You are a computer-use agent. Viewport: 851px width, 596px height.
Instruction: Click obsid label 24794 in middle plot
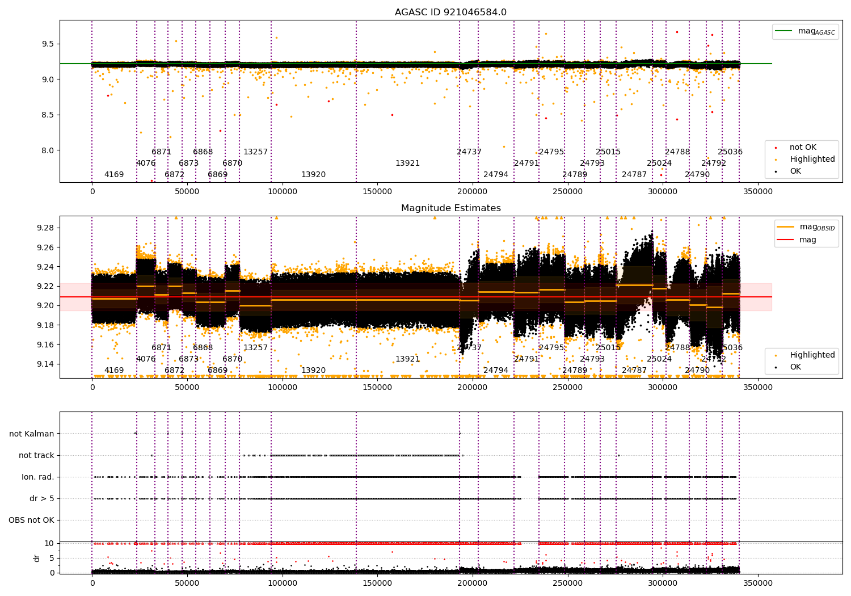tap(496, 371)
